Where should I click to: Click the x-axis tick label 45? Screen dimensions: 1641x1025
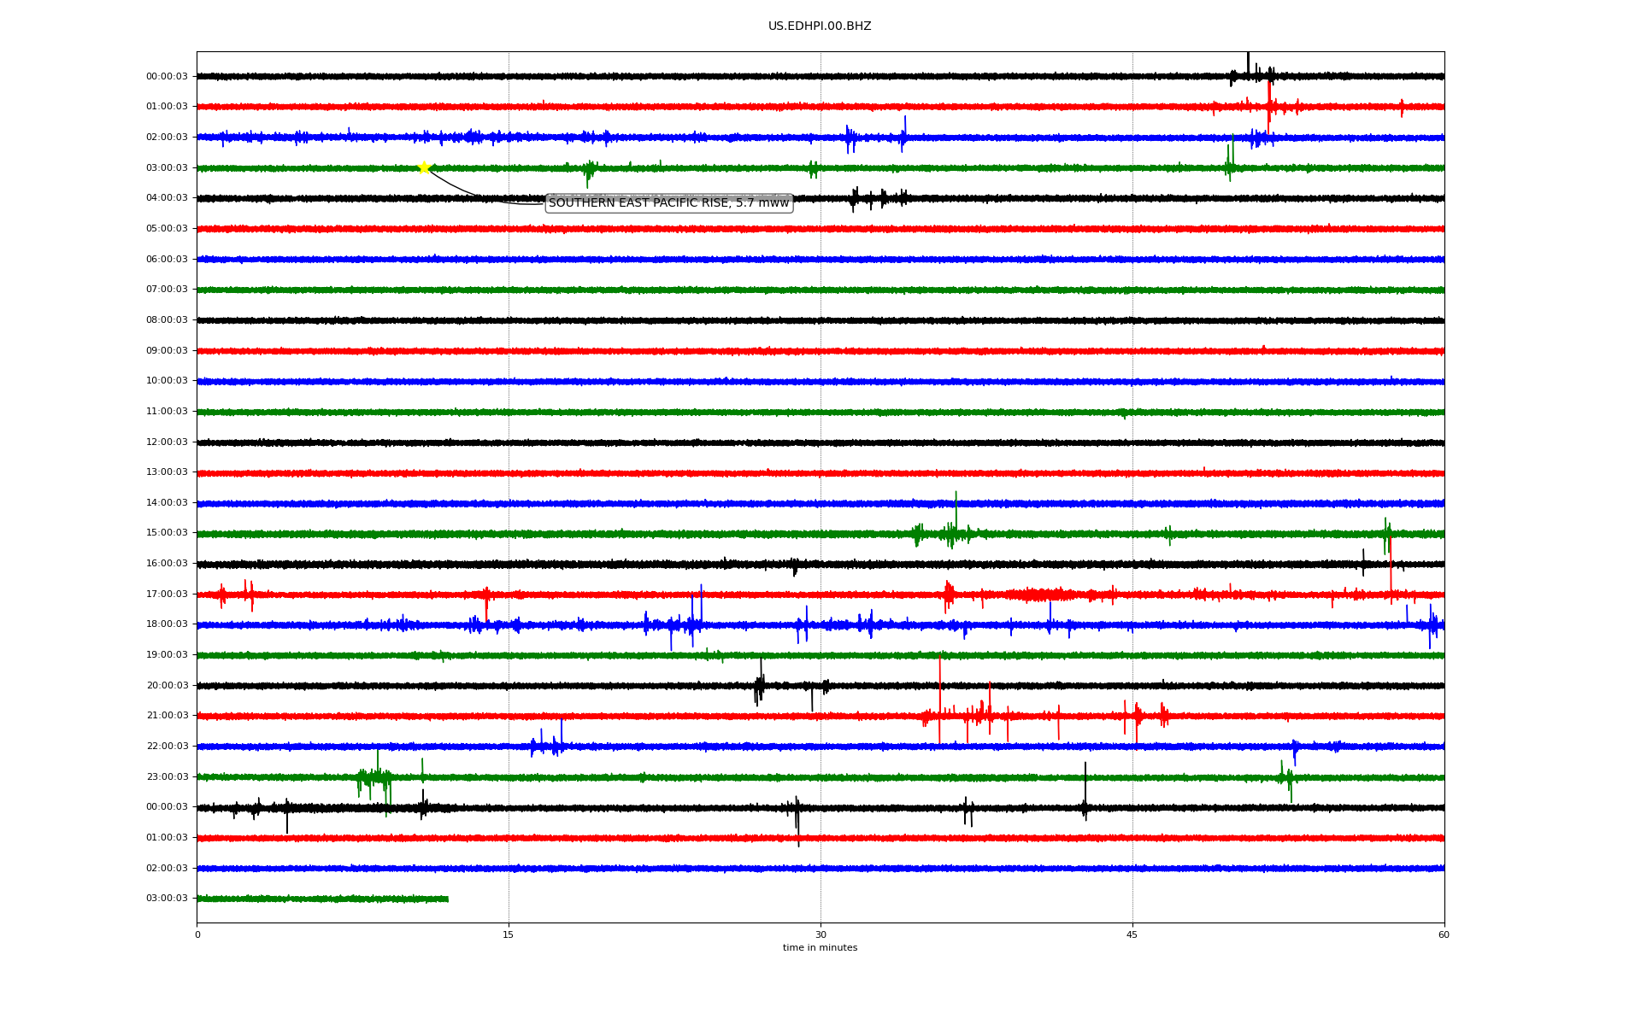coord(1132,934)
